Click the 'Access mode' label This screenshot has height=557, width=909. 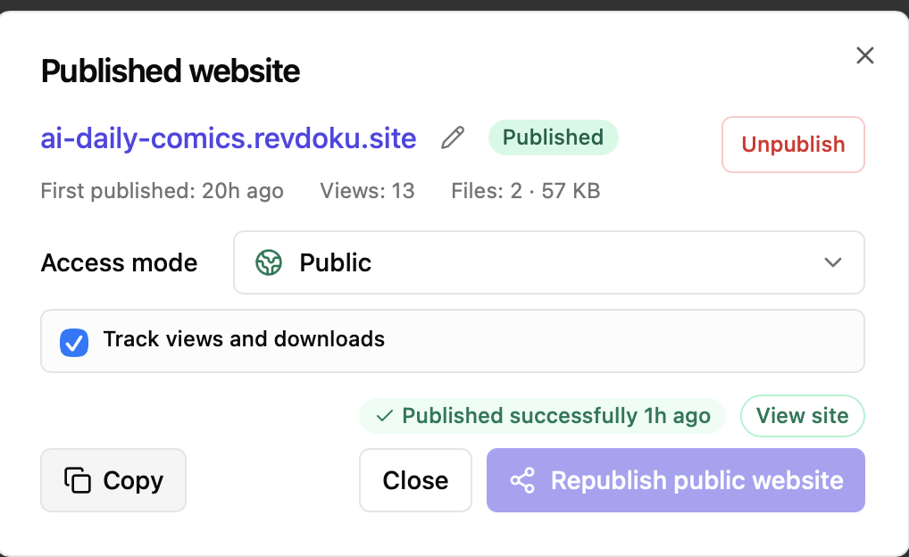pos(119,262)
